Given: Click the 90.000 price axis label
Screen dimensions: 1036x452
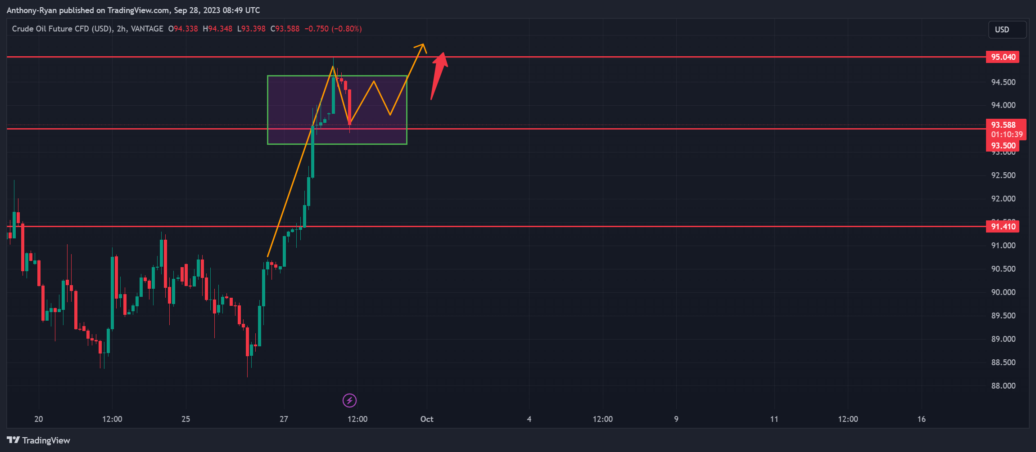Looking at the screenshot, I should [1003, 292].
